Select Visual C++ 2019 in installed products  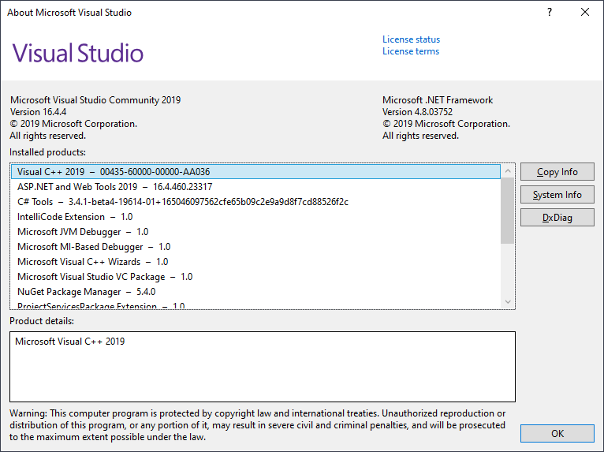[113, 172]
